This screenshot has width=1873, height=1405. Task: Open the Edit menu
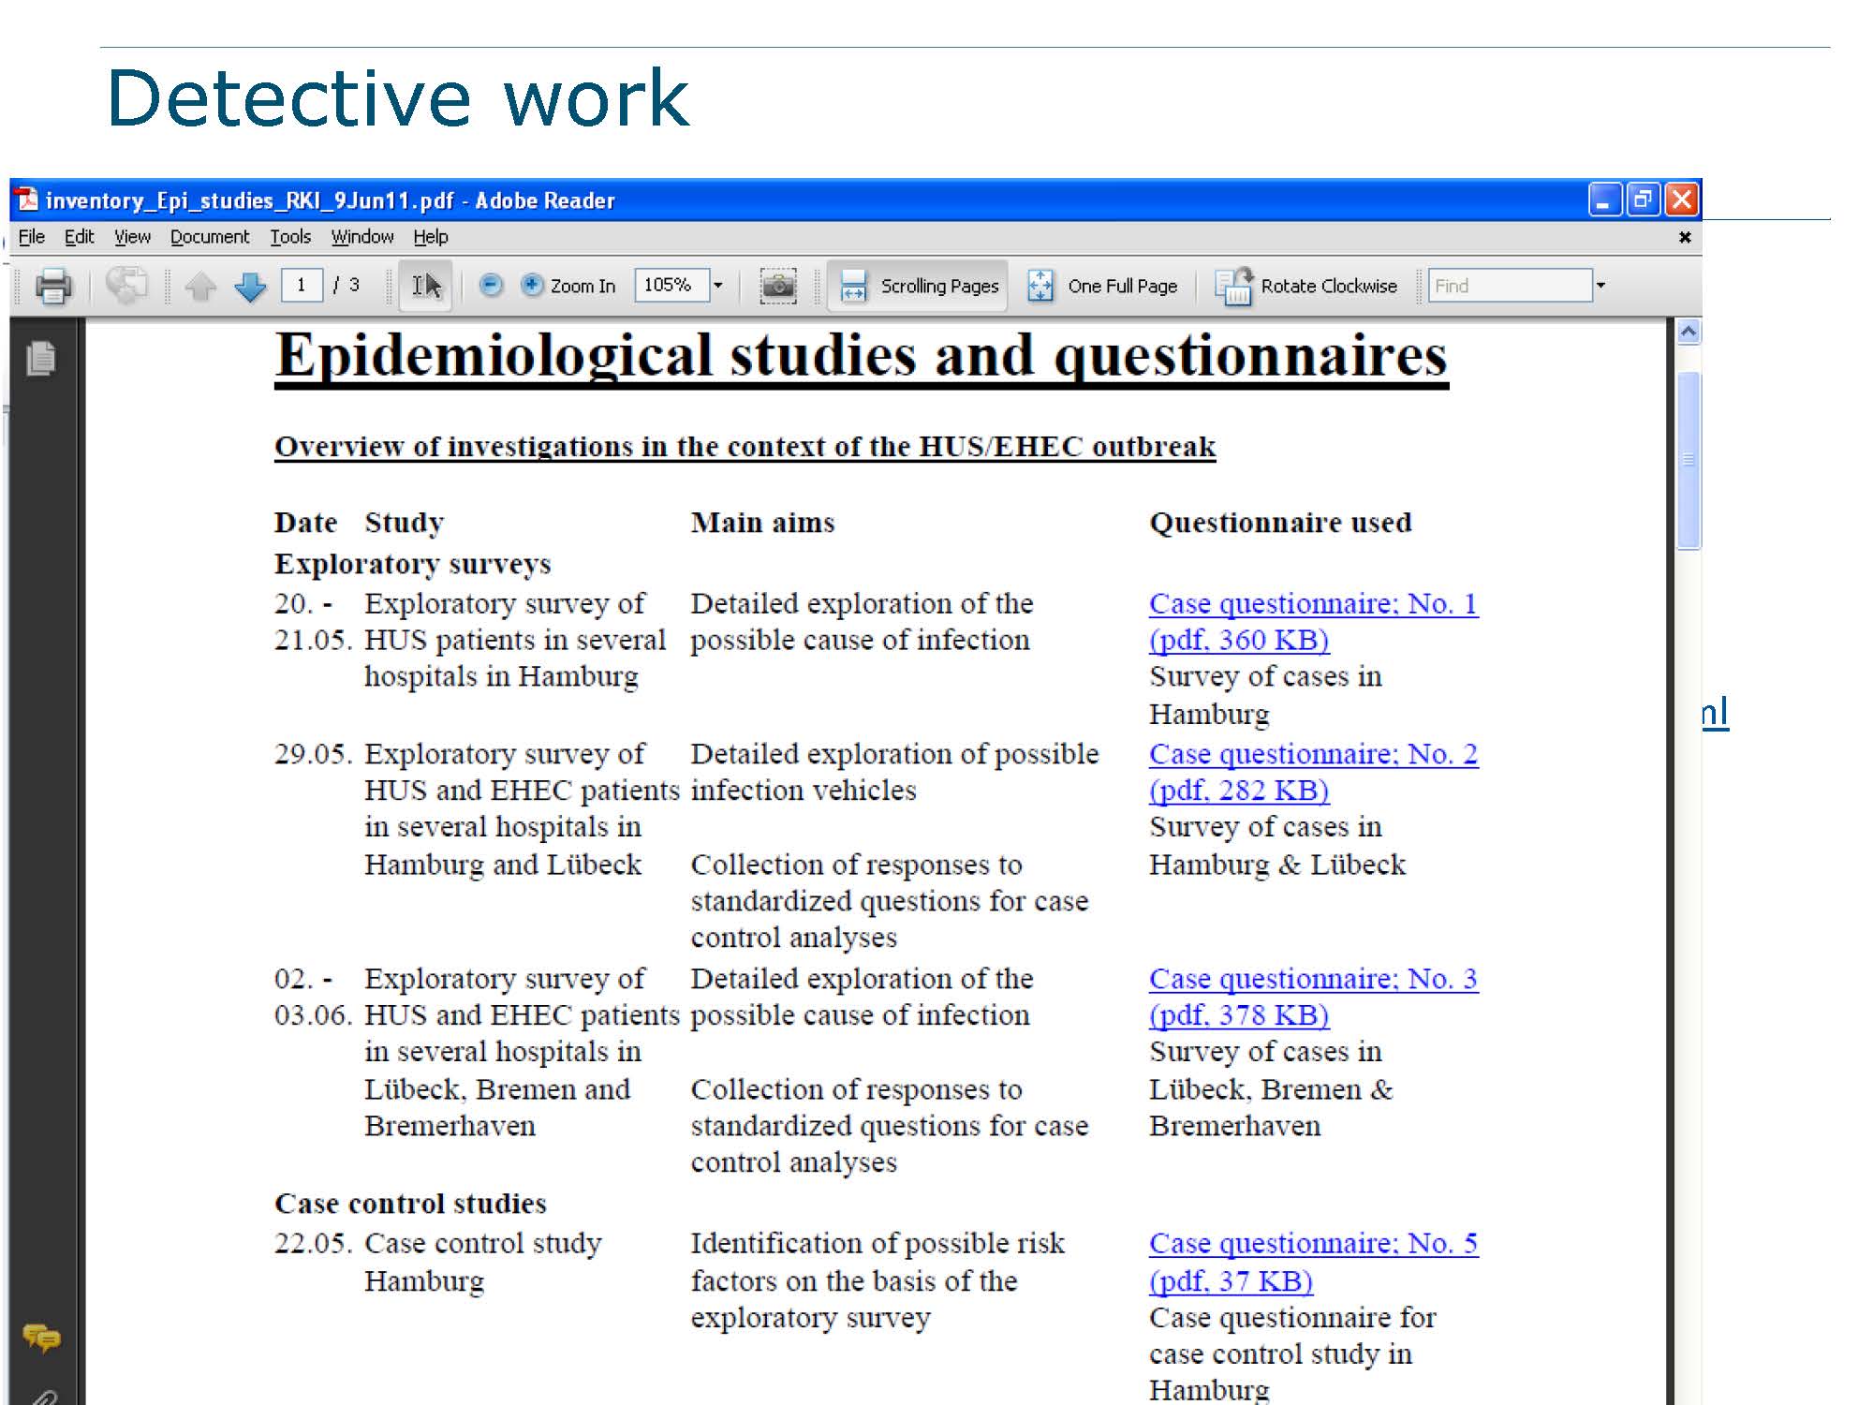pyautogui.click(x=79, y=237)
